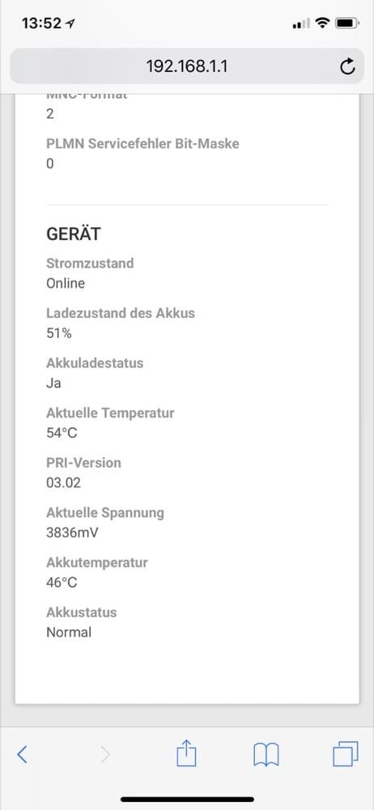This screenshot has width=374, height=810.
Task: Tap the 51% battery charge value
Action: tap(59, 333)
